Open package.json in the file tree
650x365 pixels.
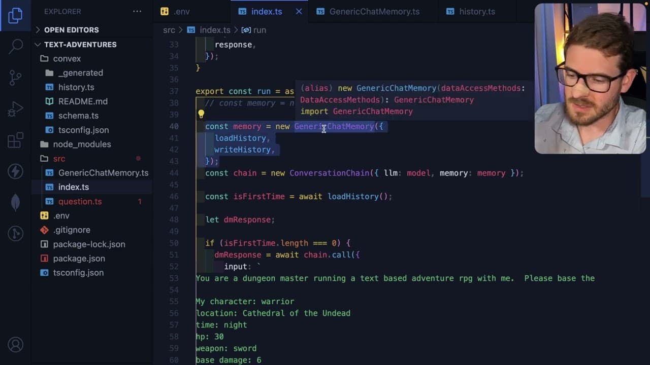coord(79,259)
